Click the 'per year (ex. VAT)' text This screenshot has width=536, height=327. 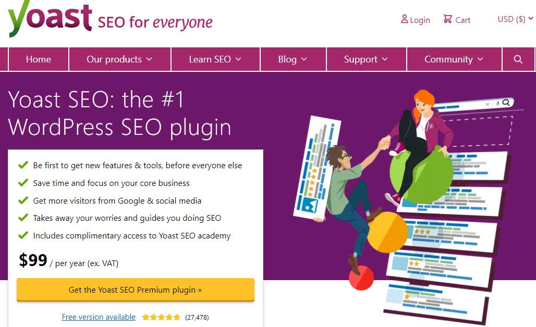(87, 263)
